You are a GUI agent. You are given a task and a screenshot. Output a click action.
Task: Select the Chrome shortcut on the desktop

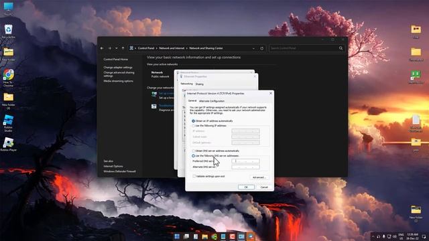(x=8, y=78)
